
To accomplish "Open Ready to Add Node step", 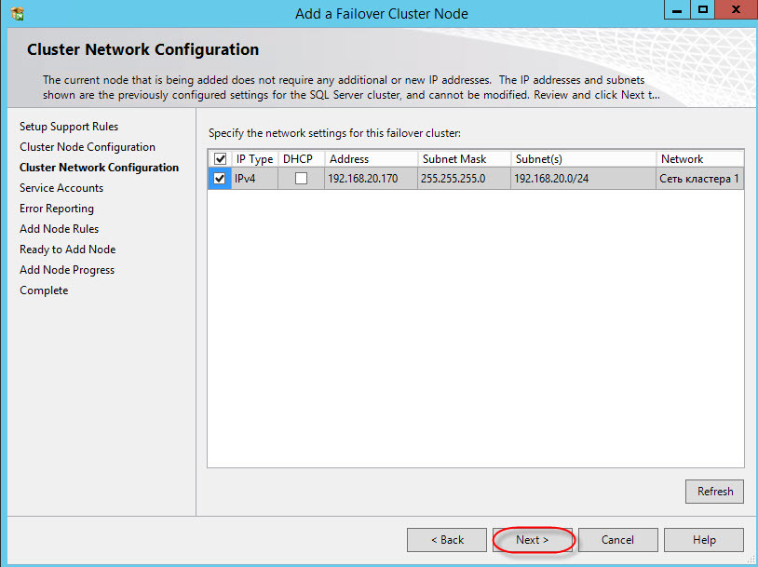I will pos(67,250).
